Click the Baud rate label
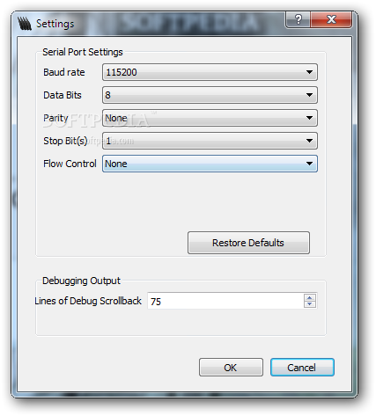 point(64,72)
